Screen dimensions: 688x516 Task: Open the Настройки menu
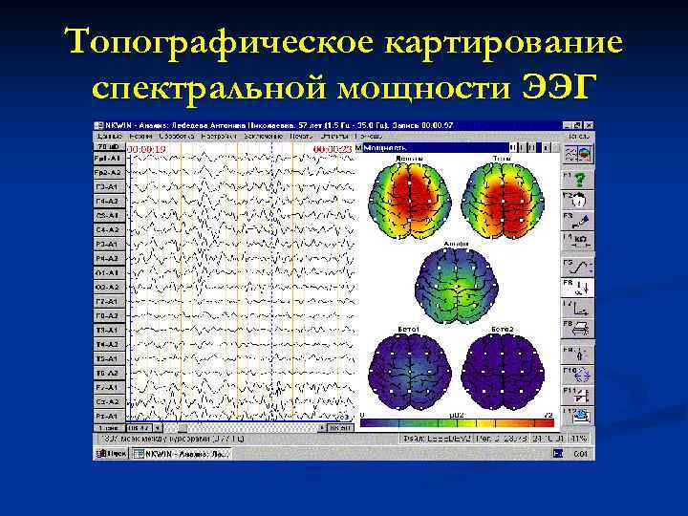pos(219,137)
